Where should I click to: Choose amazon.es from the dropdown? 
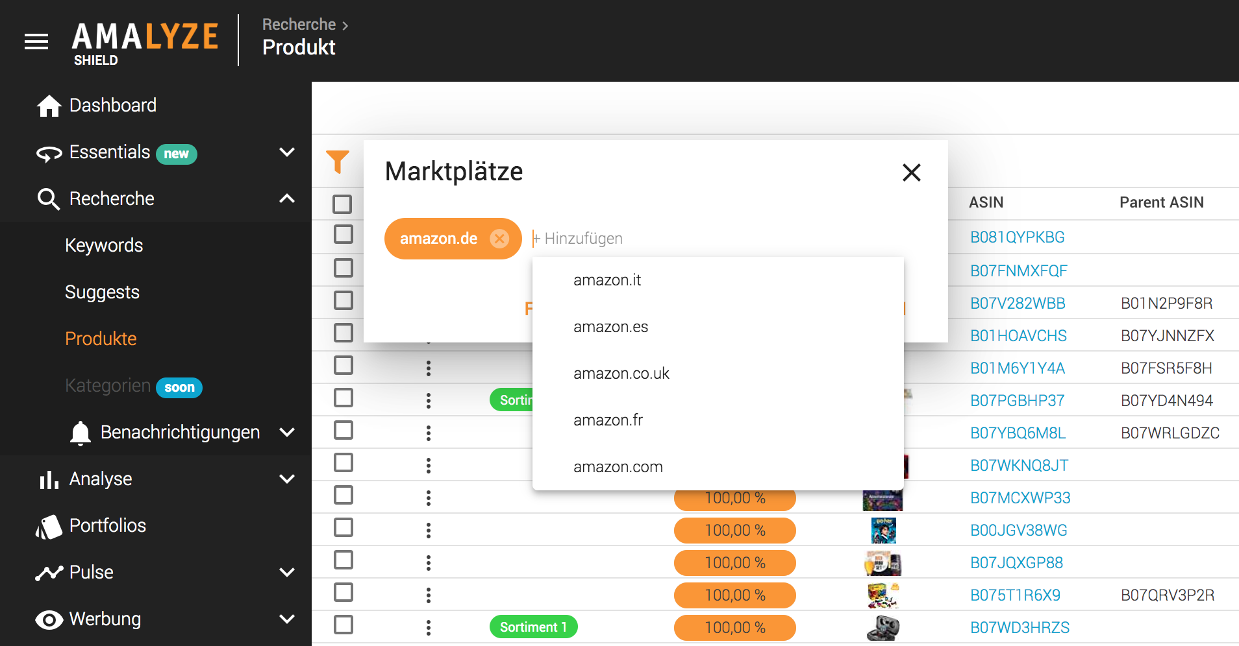pos(718,327)
